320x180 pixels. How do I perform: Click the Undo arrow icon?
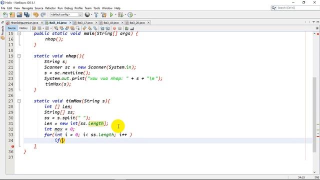point(36,14)
